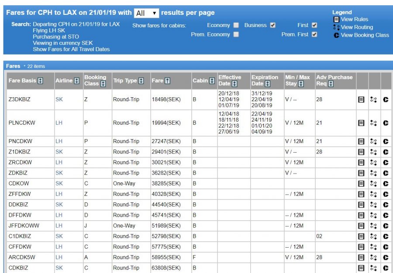Uncheck the Business cabin checkbox

click(x=273, y=25)
